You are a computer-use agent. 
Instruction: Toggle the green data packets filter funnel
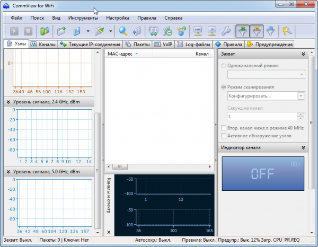point(243,31)
